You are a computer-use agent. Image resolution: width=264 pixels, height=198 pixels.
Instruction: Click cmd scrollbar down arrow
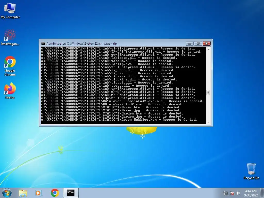[208, 122]
